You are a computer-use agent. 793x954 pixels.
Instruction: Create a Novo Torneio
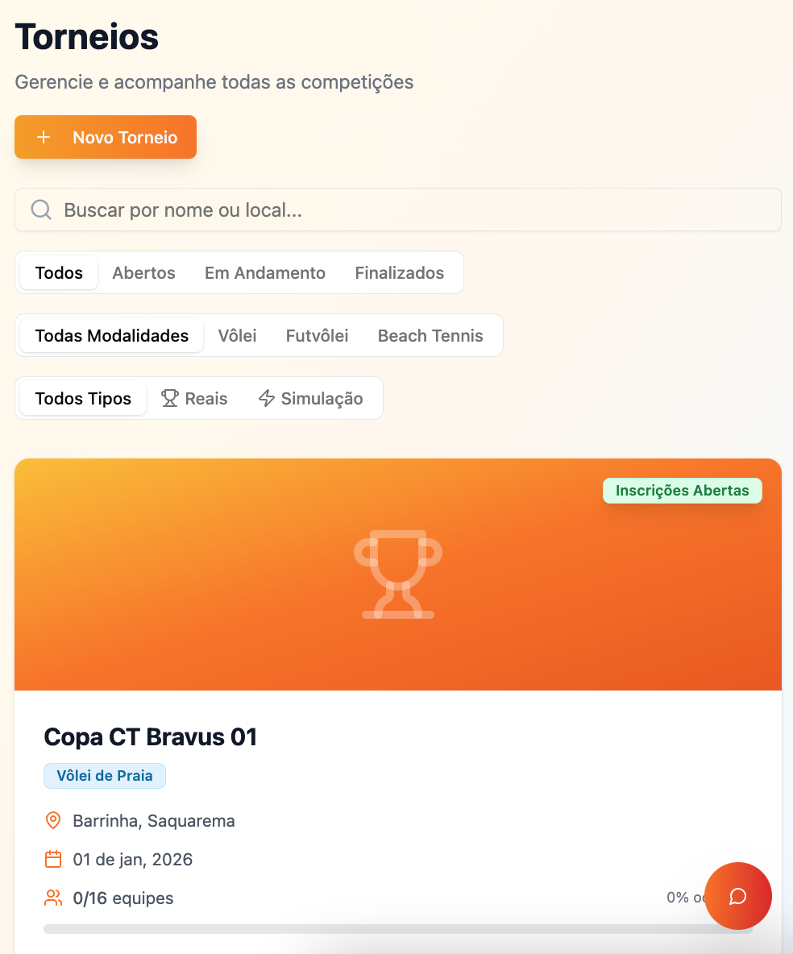(x=106, y=137)
